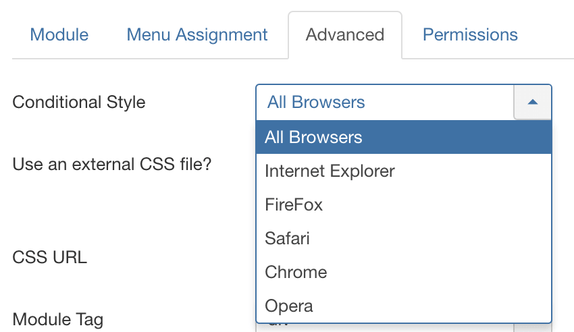The width and height of the screenshot is (574, 332).
Task: Switch to the Module tab
Action: tap(59, 35)
